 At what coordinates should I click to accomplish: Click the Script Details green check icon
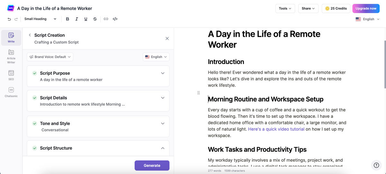coord(34,98)
